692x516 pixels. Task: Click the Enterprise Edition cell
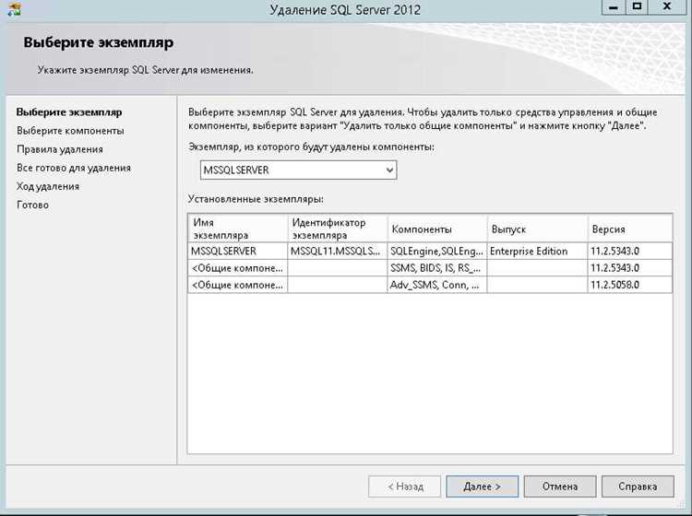point(538,252)
